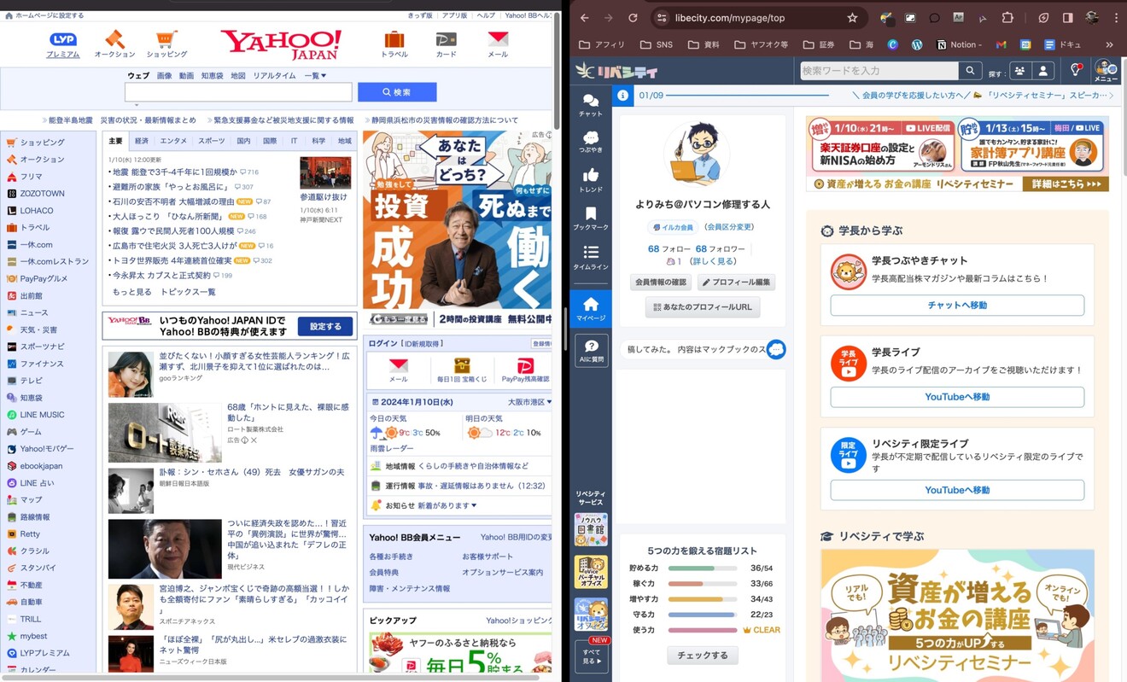Click the 貯める力 progress bar

[703, 568]
